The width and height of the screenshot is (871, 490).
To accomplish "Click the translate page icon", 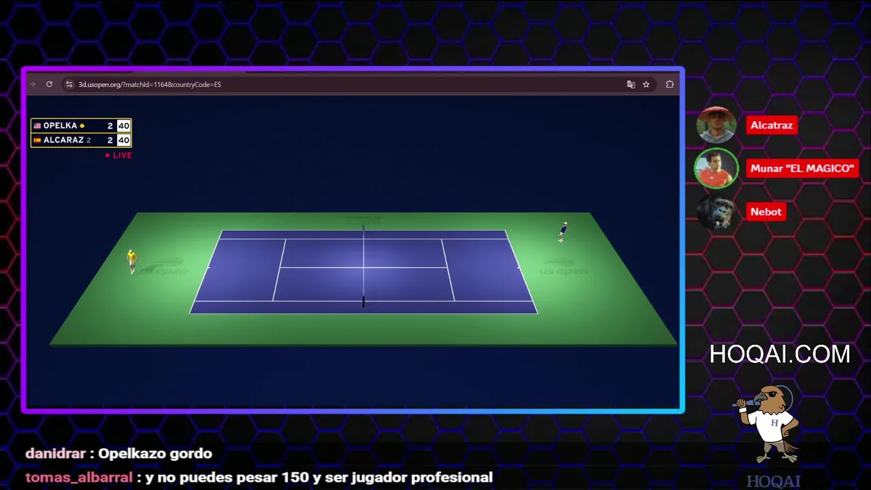I will tap(631, 84).
